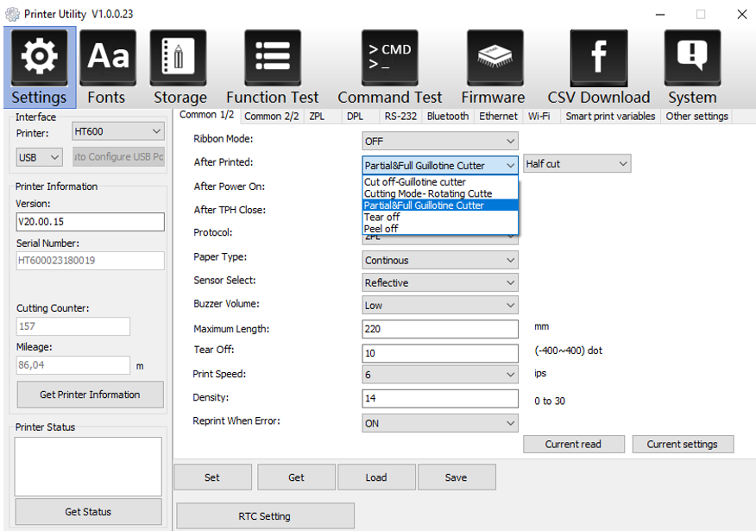Viewport: 756px width, 531px height.
Task: Open the RTC Setting button
Action: click(x=265, y=516)
